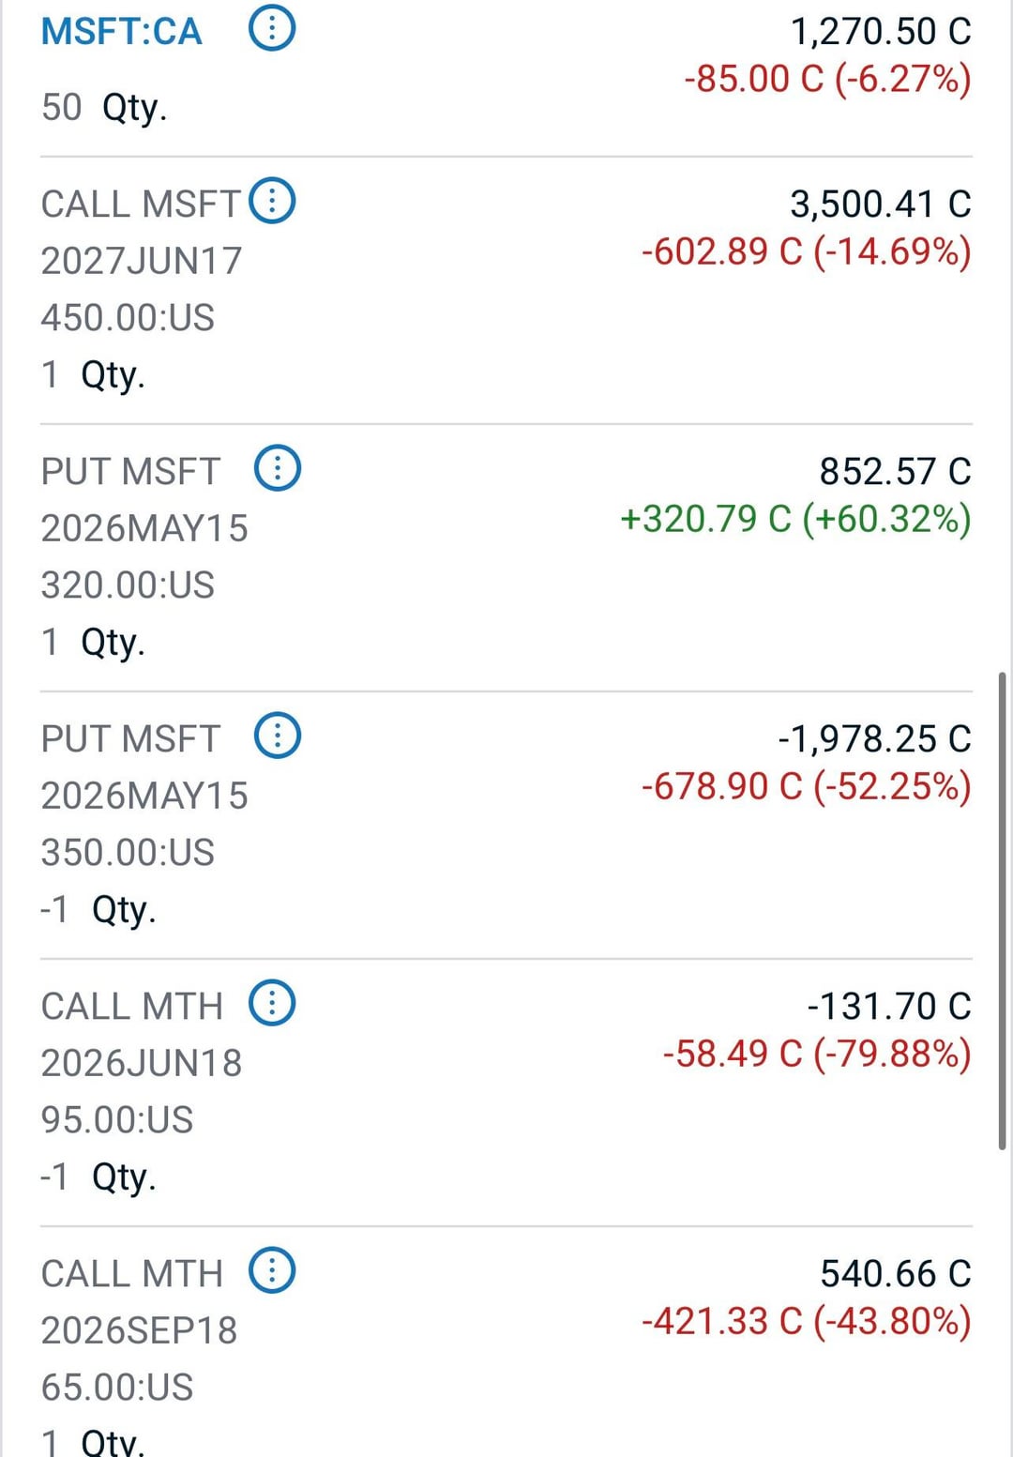Viewport: 1013px width, 1457px height.
Task: Open the options icon beside MSFT:CA
Action: 272,28
